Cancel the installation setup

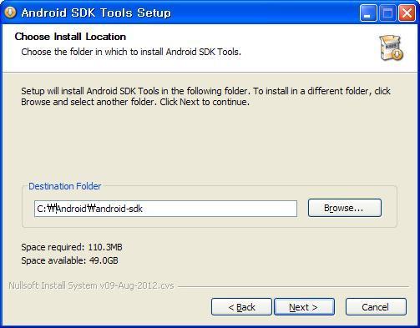click(x=376, y=307)
